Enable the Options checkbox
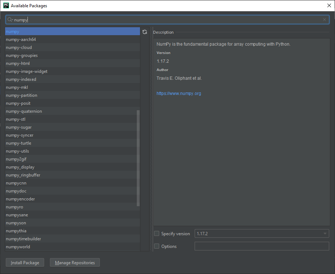The height and width of the screenshot is (274, 335). pos(157,246)
